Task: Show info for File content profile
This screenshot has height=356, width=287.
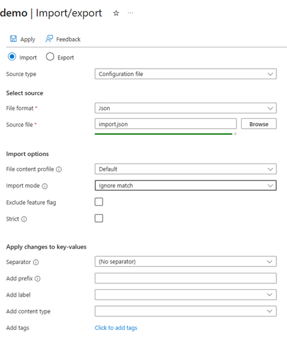Action: click(x=59, y=169)
